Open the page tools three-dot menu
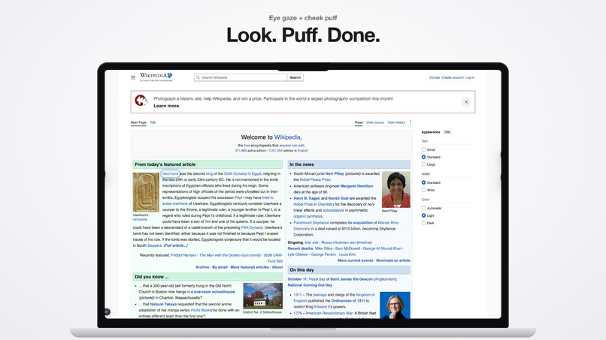Screen dimensions: 606x340 coord(411,122)
